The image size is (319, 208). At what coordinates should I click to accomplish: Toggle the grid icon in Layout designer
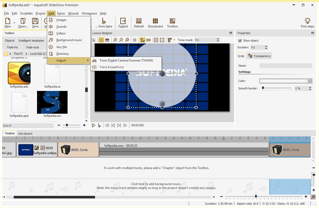(x=135, y=40)
